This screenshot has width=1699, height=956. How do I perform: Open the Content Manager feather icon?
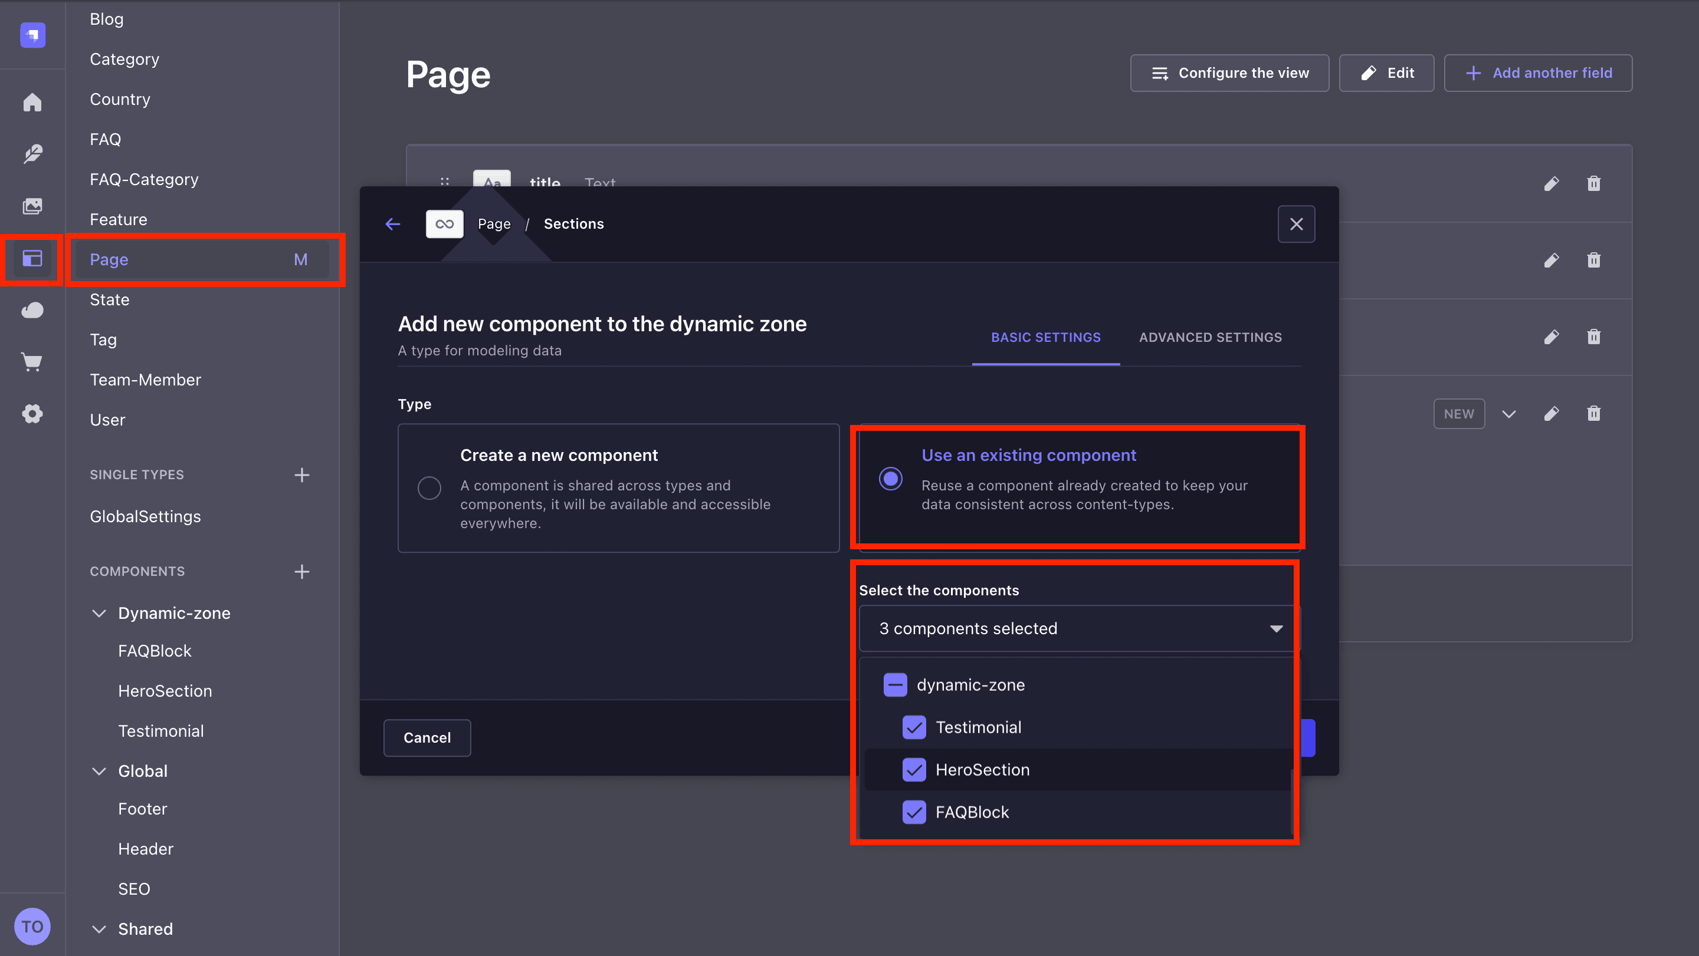point(32,154)
